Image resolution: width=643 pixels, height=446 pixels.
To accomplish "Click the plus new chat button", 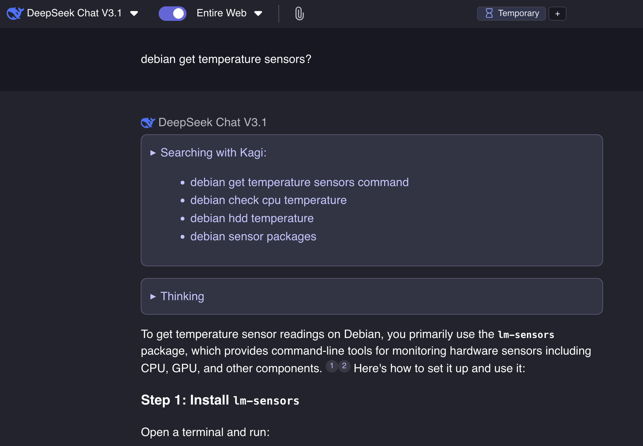I will pyautogui.click(x=557, y=14).
